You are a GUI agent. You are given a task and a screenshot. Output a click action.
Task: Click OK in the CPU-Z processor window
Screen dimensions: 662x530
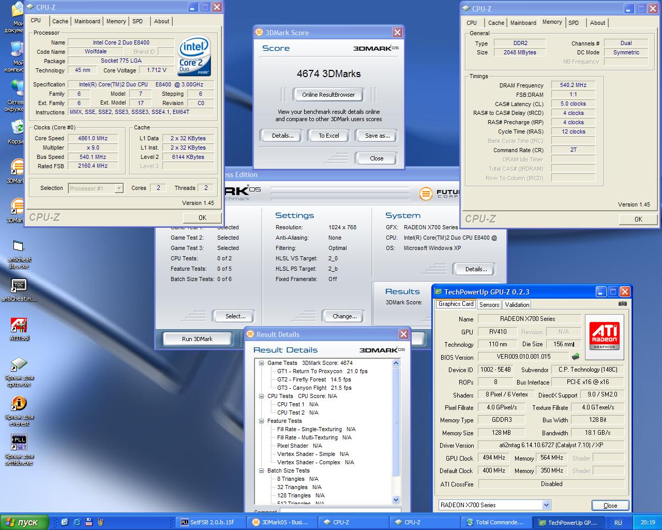click(x=202, y=218)
